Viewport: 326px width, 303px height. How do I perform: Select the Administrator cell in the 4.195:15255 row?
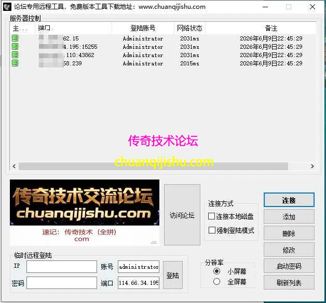(x=143, y=47)
